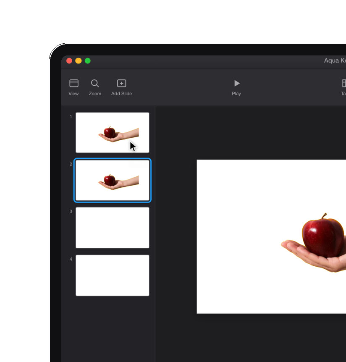Select slide 1 thumbnail
The image size is (346, 362).
(113, 133)
